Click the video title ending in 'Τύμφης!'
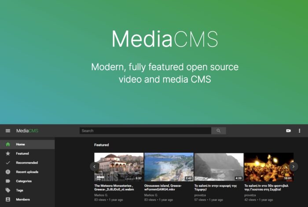Viewport: 308px width, 207px height. pos(216,188)
